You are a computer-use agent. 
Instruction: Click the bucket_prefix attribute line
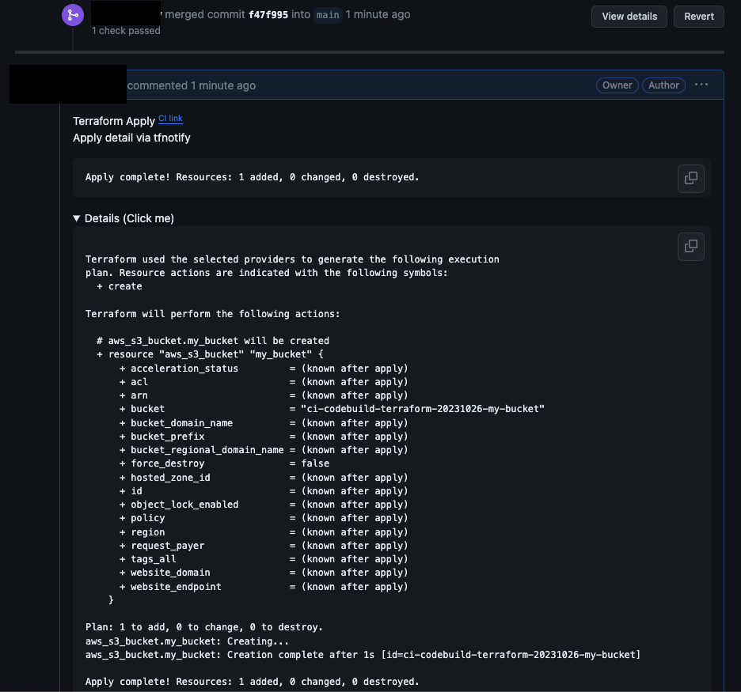pos(263,437)
